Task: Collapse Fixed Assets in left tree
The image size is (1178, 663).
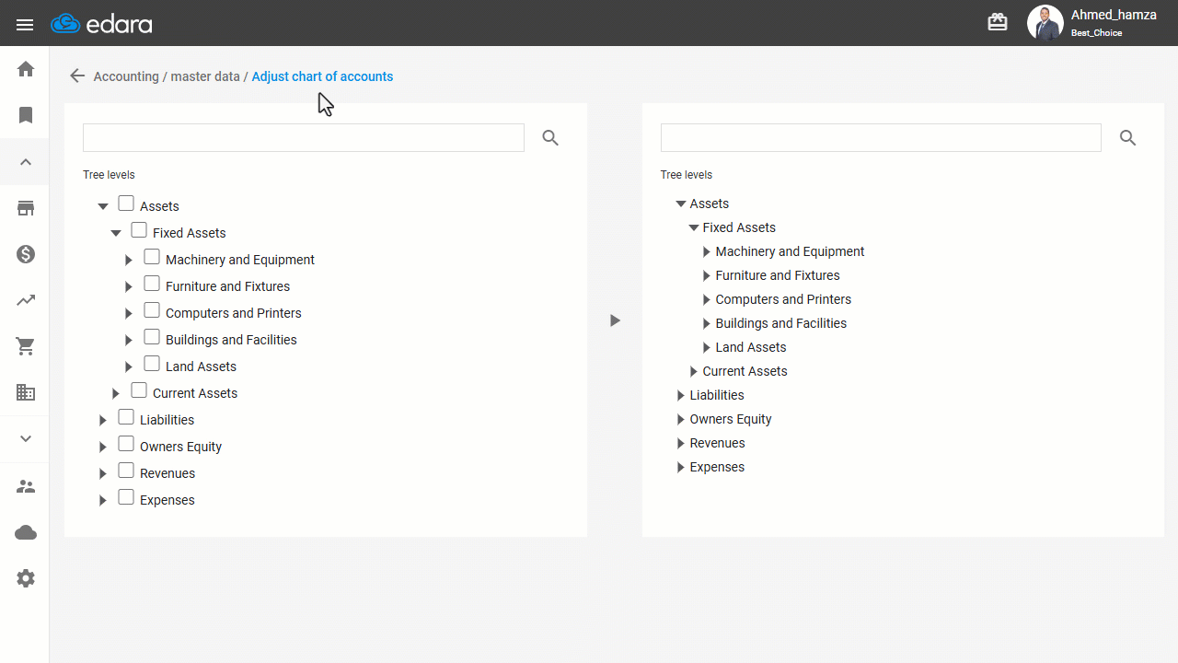Action: coord(116,234)
